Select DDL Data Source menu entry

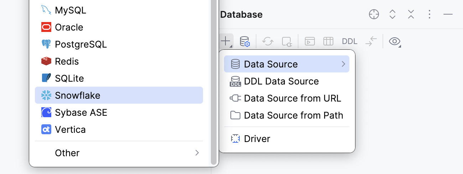(281, 81)
